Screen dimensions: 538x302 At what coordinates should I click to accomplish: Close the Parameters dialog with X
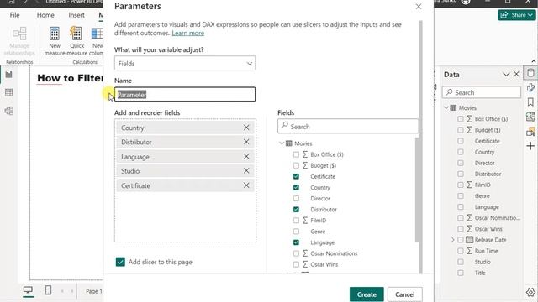419,7
